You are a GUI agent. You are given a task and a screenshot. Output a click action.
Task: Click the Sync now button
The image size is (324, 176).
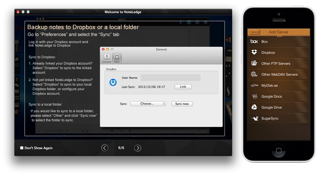(182, 104)
